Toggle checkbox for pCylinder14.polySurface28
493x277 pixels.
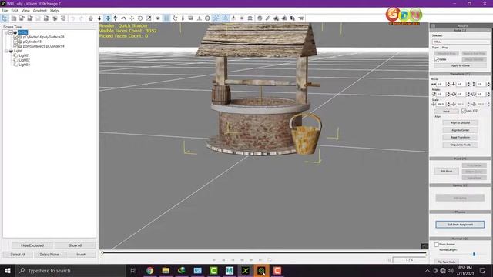(15, 37)
